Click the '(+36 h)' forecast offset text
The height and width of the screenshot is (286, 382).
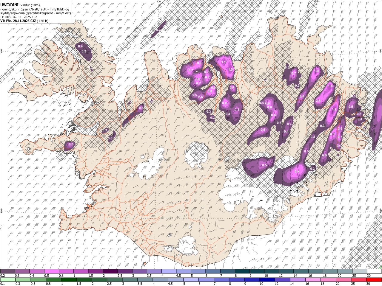point(43,21)
